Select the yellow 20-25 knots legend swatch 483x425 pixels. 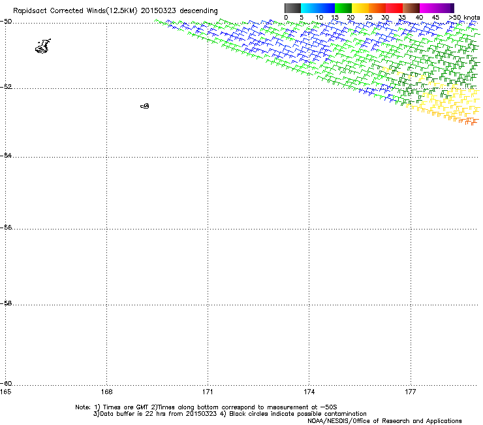click(x=360, y=8)
